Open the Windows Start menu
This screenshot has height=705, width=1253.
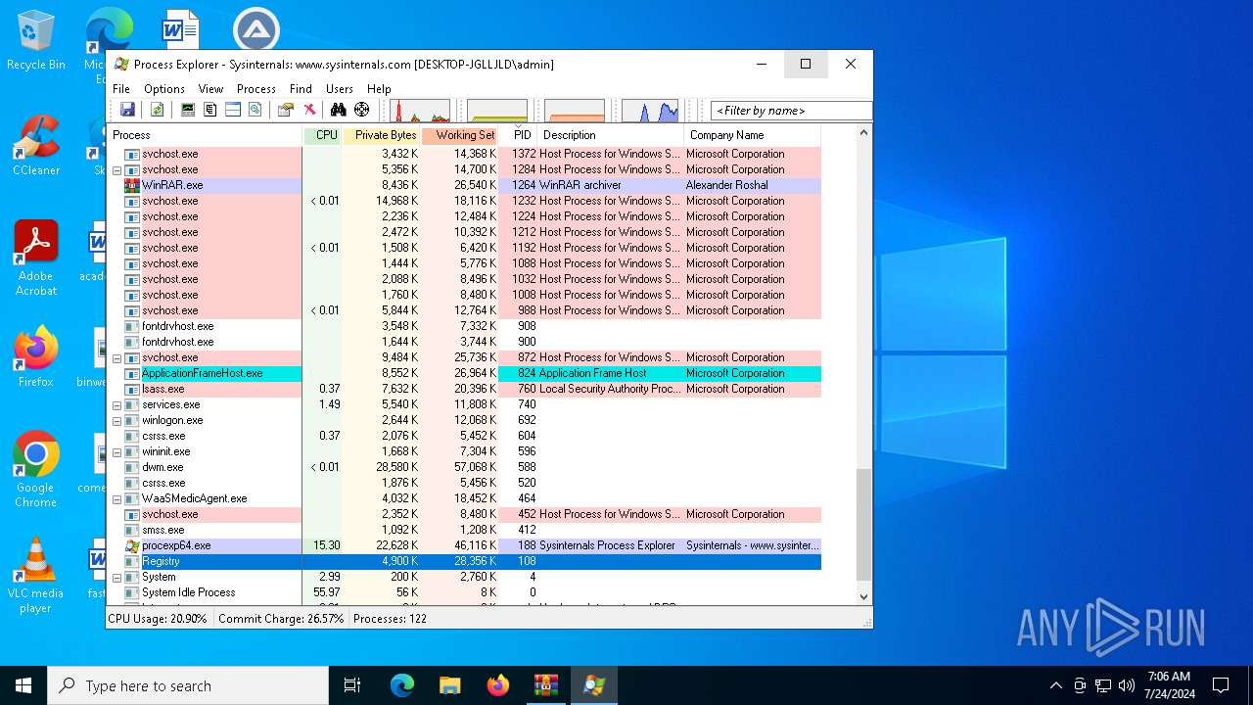click(23, 685)
